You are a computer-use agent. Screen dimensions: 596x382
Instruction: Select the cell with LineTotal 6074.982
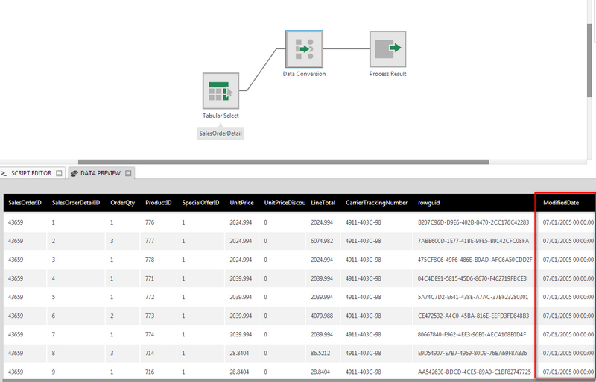[x=323, y=241]
